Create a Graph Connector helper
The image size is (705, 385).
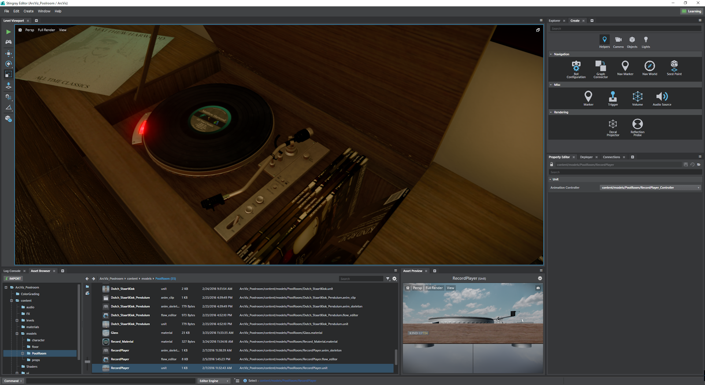601,70
